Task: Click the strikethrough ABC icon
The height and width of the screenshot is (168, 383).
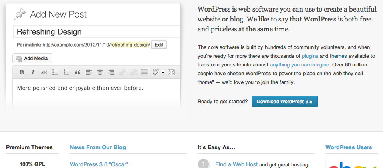Action: coord(44,72)
